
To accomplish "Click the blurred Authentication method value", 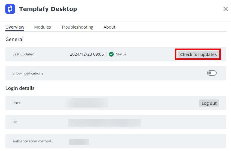I will 79,142.
